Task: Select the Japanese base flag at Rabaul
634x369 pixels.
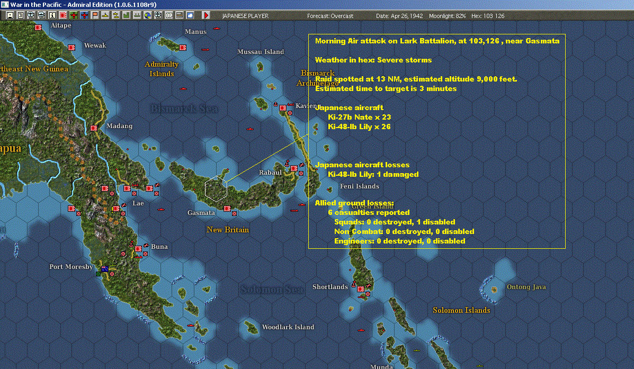Action: [294, 168]
